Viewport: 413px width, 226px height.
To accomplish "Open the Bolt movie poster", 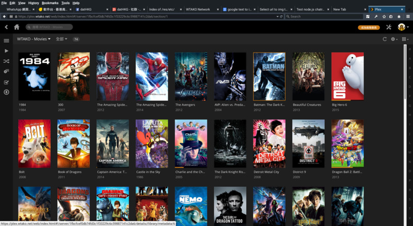I will coord(34,144).
